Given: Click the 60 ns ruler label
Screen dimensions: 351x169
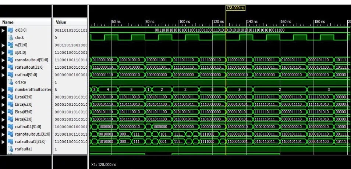Looking at the screenshot, I should (116, 22).
